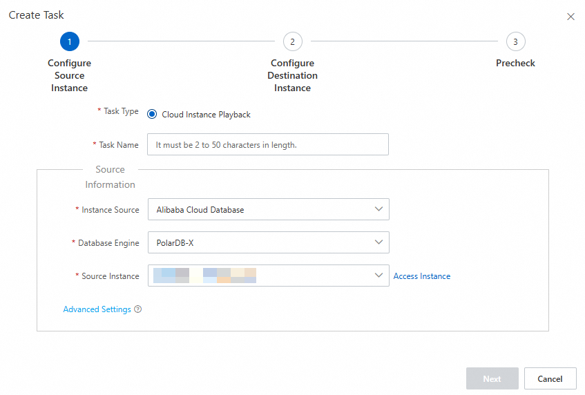
Task: Open the Instance Source dropdown
Action: pos(268,209)
